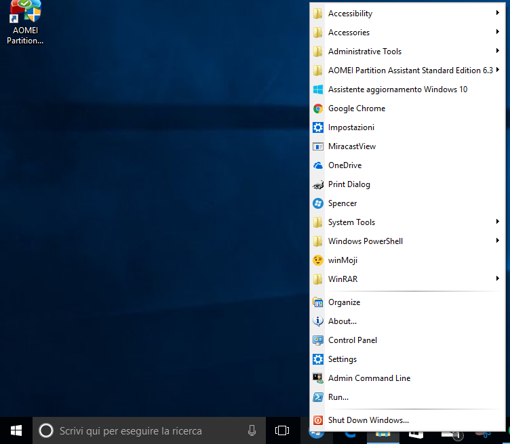Expand AOMEI Partition Assistant submenu arrow
This screenshot has height=444, width=510.
pos(497,70)
